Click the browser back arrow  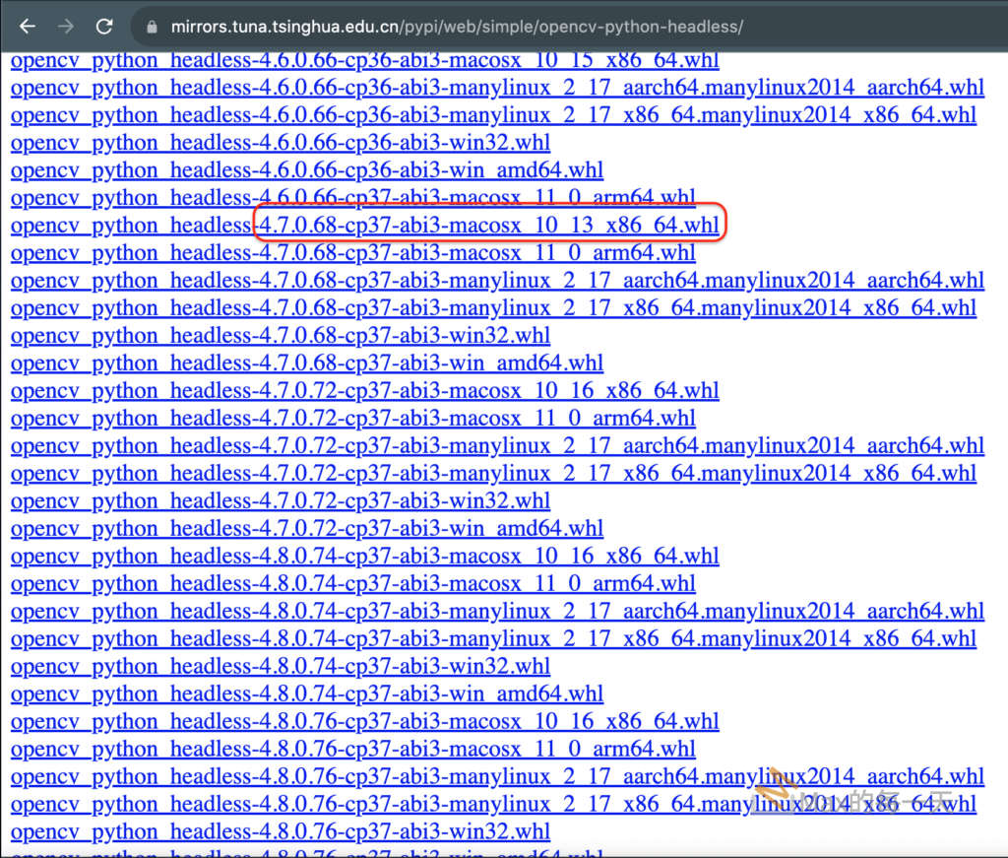[27, 27]
